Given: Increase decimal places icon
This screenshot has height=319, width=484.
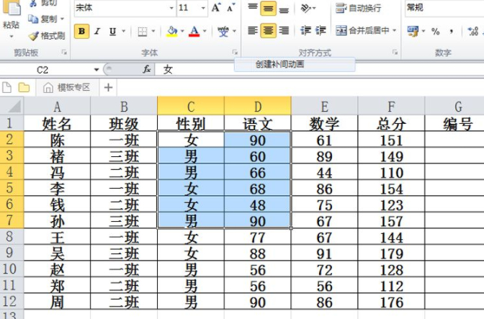Looking at the screenshot, I should (x=473, y=31).
